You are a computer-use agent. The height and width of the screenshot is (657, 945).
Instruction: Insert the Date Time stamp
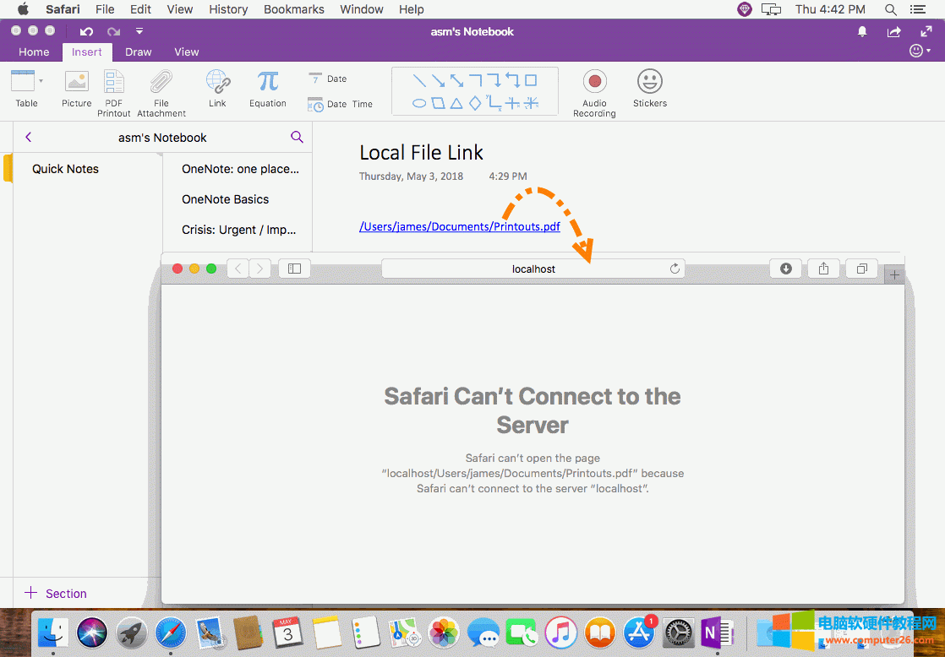[x=336, y=104]
